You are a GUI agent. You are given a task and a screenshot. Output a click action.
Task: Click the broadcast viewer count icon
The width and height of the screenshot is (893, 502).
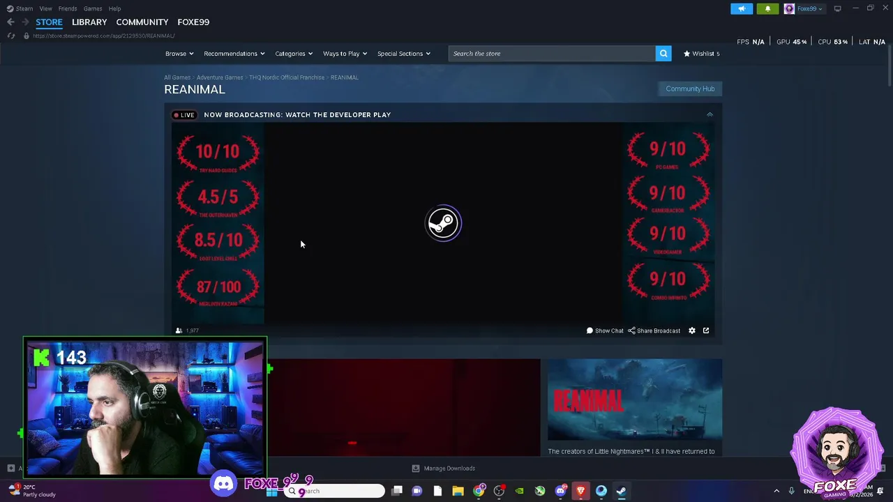(179, 330)
